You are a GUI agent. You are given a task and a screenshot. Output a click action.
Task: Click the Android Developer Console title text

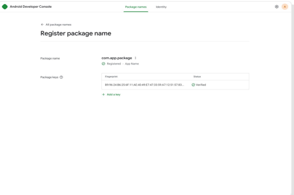tap(31, 7)
